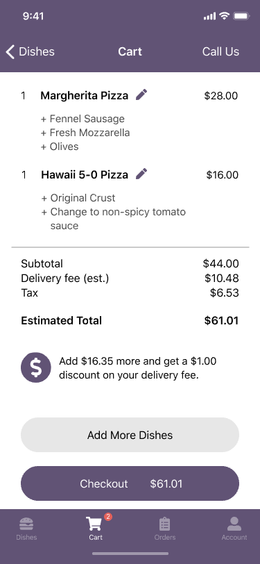
Task: Tap the Estimated Total amount $61.01
Action: tap(221, 320)
